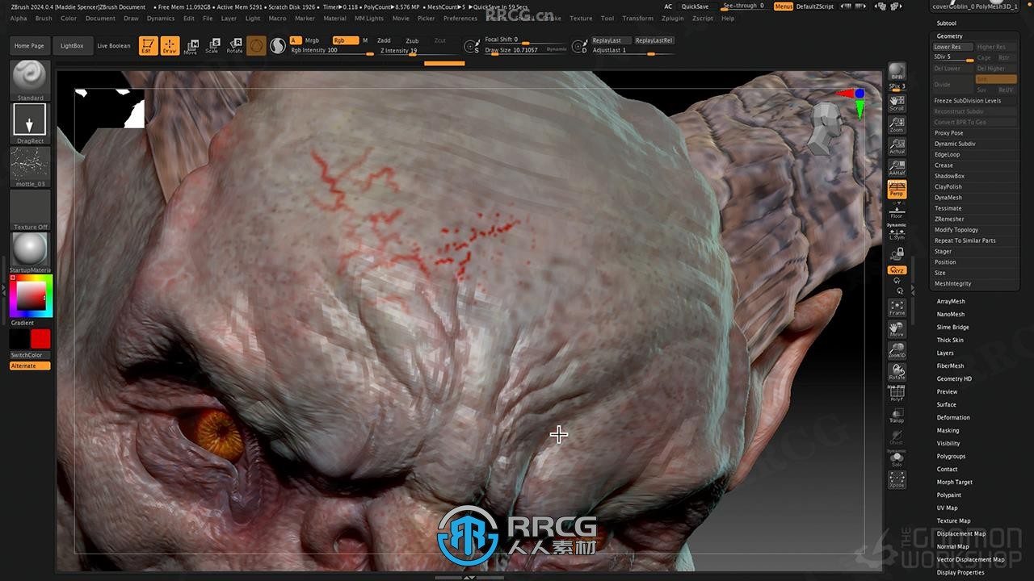Open the Brush menu
1034x581 pixels.
point(44,18)
